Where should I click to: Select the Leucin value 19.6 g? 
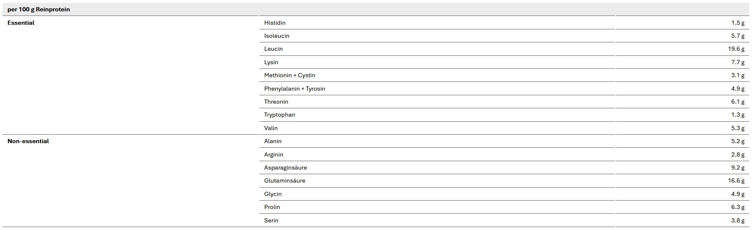(736, 49)
